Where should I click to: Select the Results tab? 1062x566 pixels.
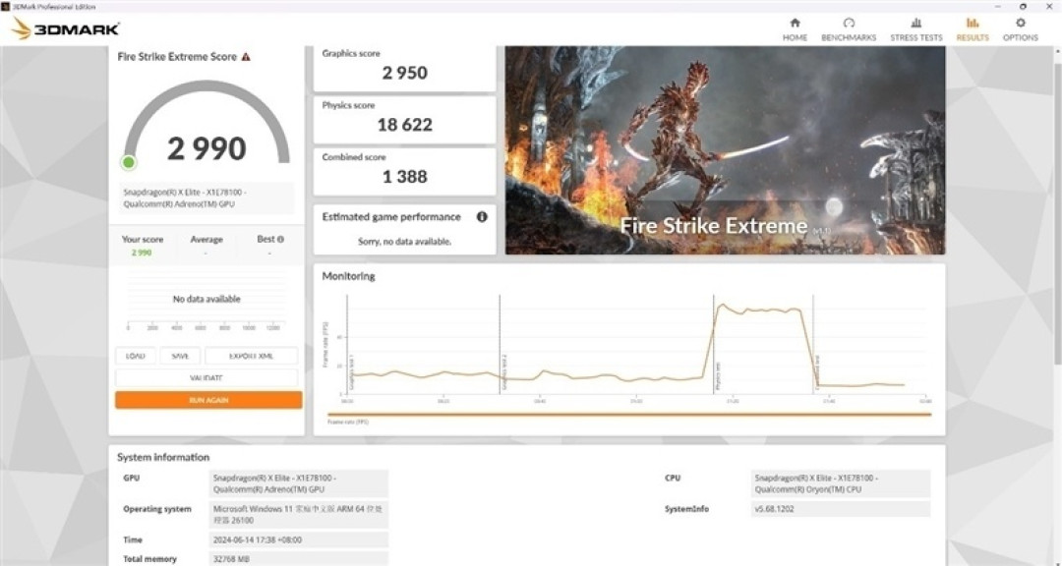[972, 29]
